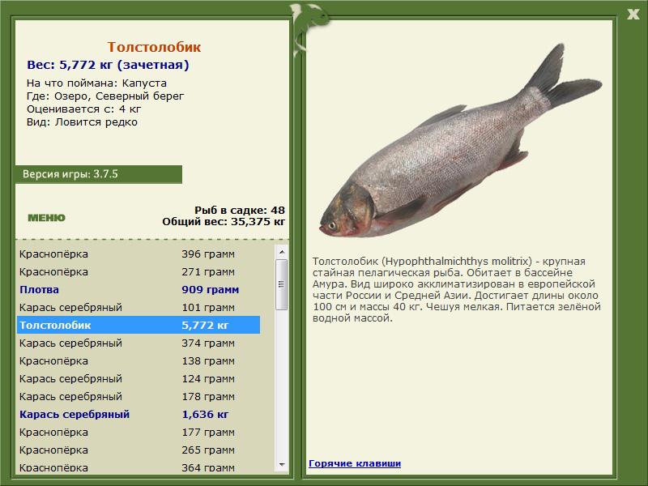Screen dimensions: 648x486
Task: Select the Плотва 909 грамм row
Action: tap(139, 290)
